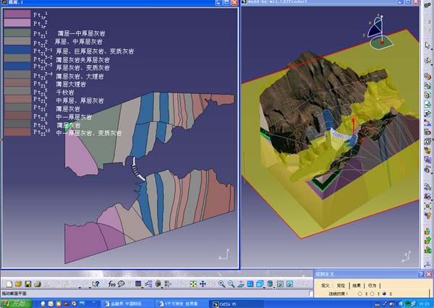
Task: Select the first normal constraint radio X
Action: pos(359,294)
